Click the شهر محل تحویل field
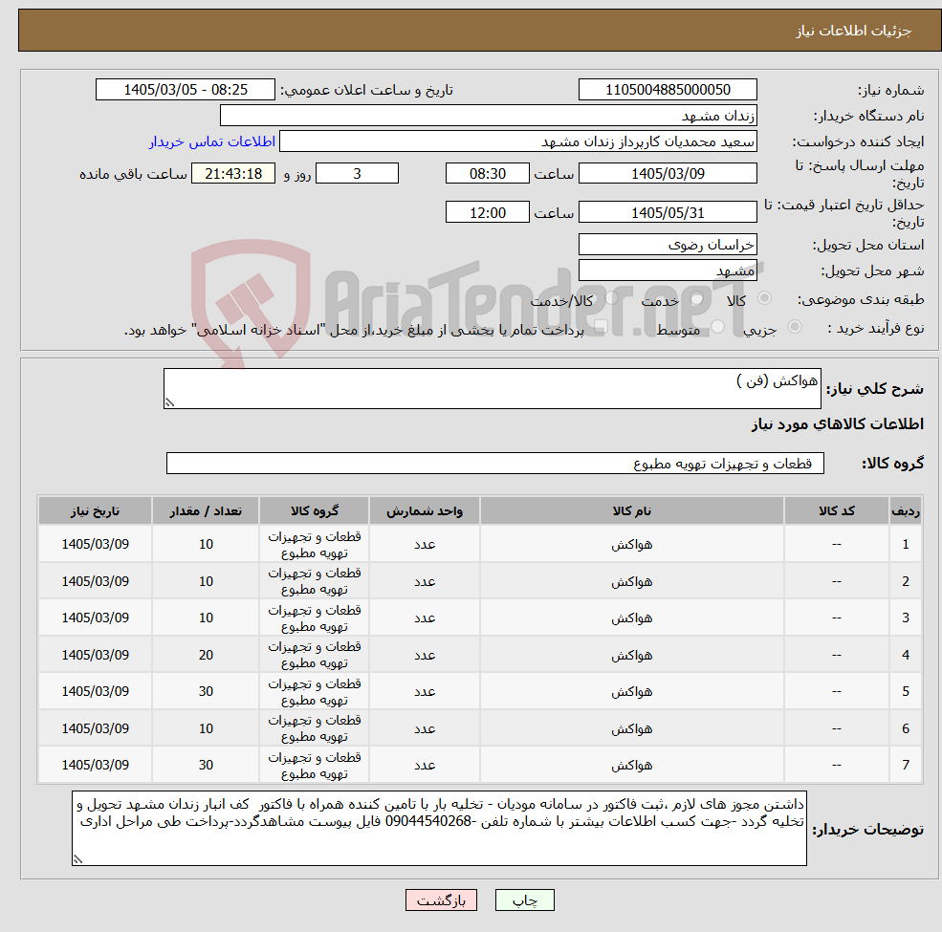Screen dimensions: 942x932 pos(668,271)
